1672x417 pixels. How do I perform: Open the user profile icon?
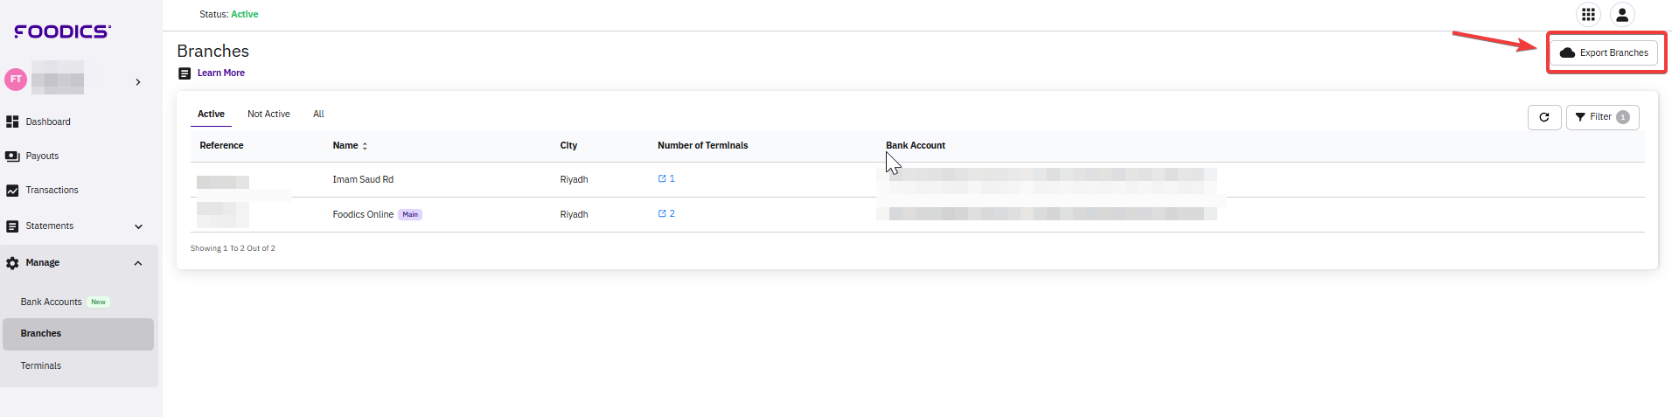pyautogui.click(x=1622, y=15)
